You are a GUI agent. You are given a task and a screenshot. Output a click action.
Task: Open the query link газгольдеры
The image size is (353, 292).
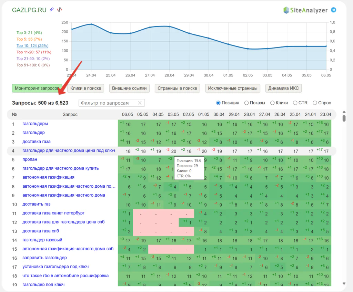tap(35, 124)
